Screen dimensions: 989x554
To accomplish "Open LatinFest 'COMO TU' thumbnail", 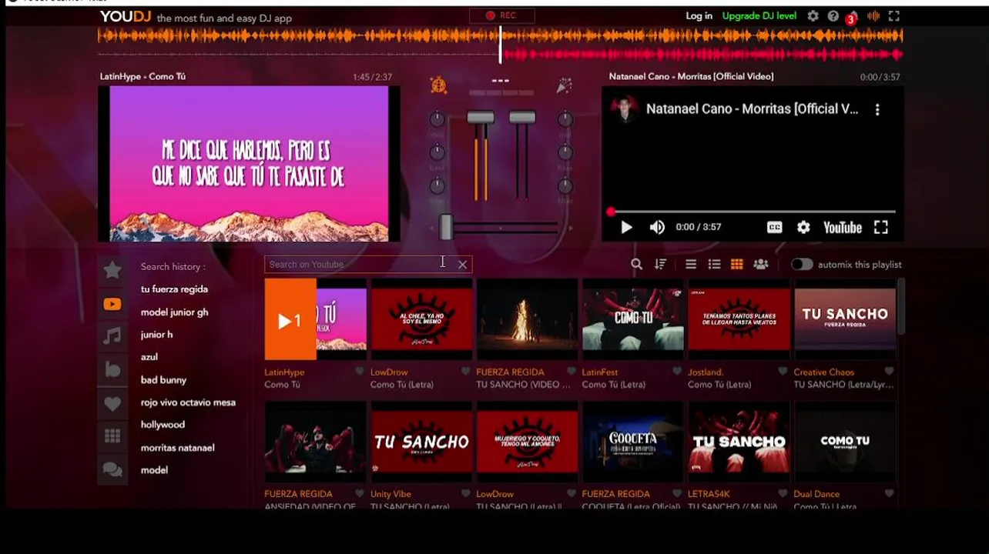I will pos(633,319).
